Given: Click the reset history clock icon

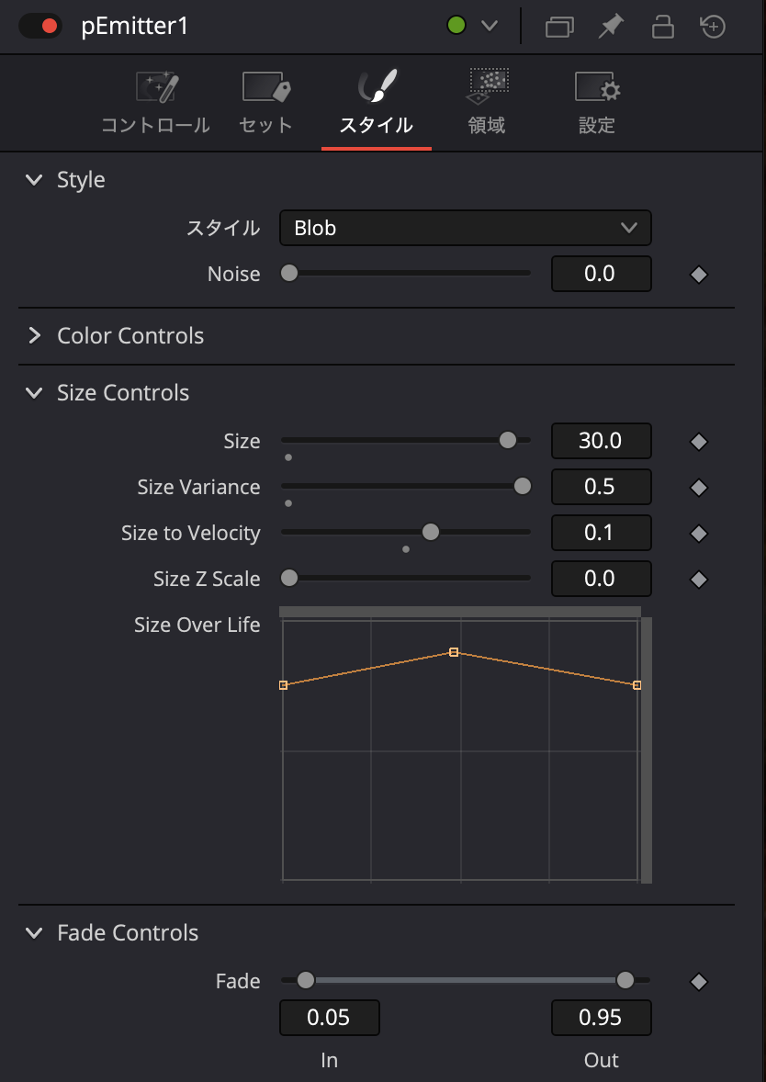Looking at the screenshot, I should (714, 27).
